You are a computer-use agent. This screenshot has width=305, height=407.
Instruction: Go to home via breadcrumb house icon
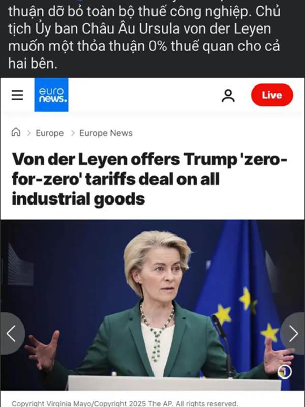[16, 132]
